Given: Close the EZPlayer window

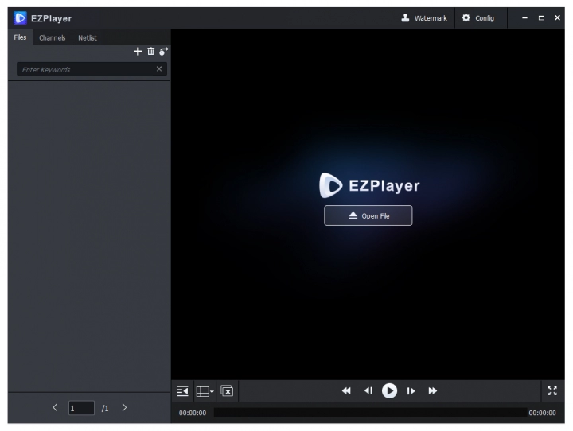Looking at the screenshot, I should click(557, 17).
